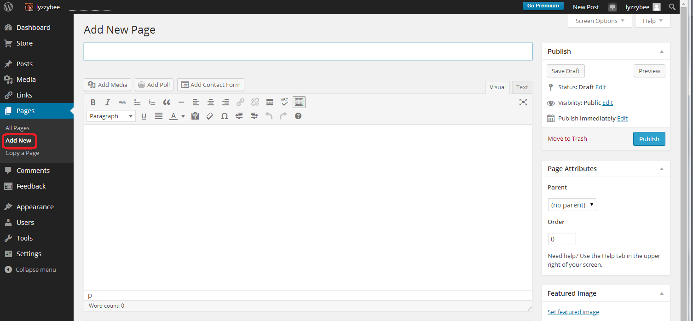Create a bulleted list
Viewport: 693px width, 321px height.
coord(137,103)
